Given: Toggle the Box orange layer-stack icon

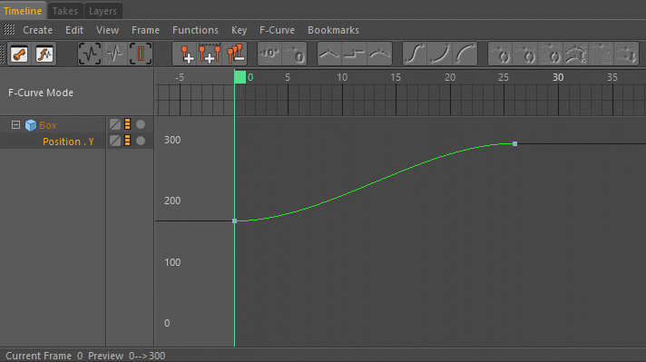Looking at the screenshot, I should point(128,124).
